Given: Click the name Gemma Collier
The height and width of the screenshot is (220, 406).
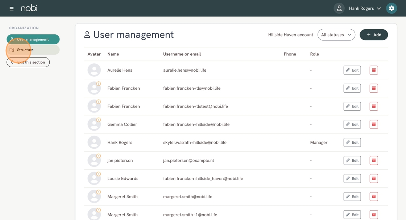Looking at the screenshot, I should pyautogui.click(x=122, y=124).
